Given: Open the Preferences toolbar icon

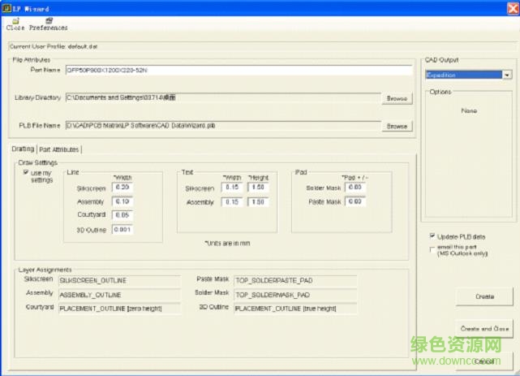Looking at the screenshot, I should coord(49,23).
